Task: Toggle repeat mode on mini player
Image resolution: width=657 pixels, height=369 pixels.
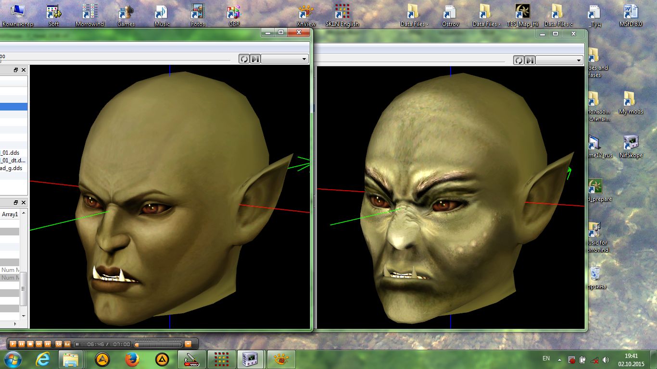Action: click(58, 344)
